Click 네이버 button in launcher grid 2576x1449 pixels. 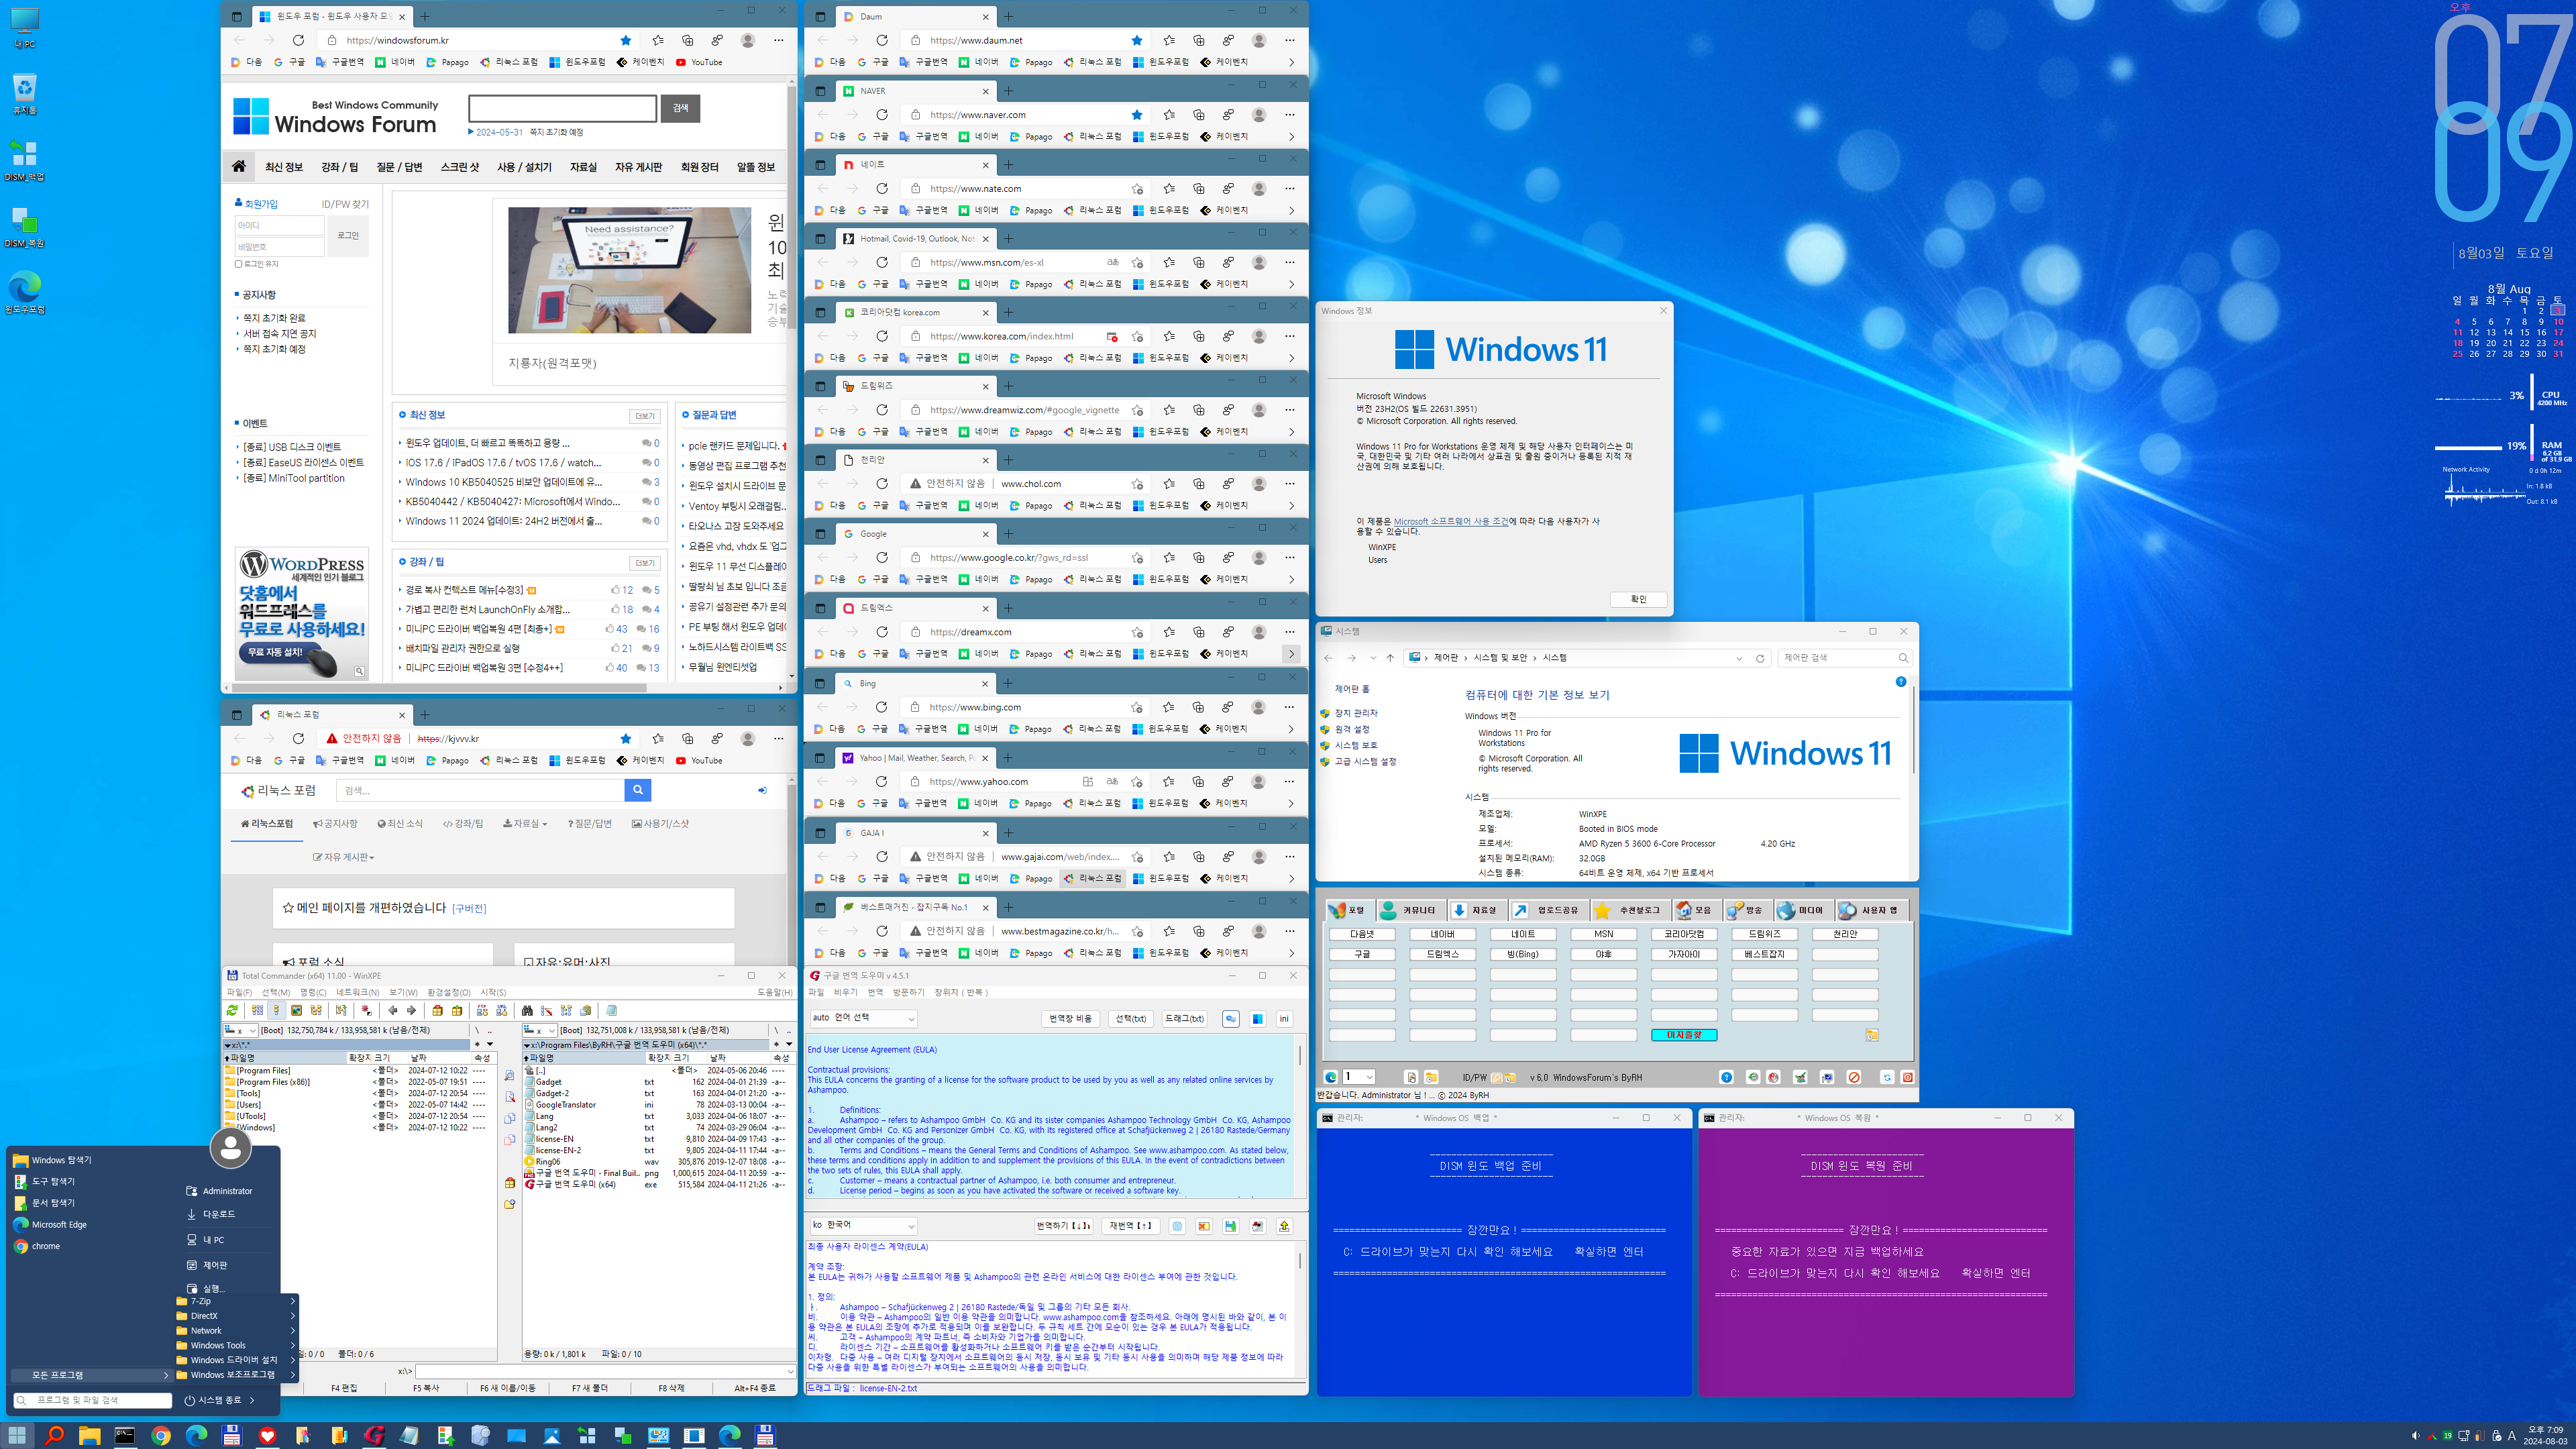coord(1442,934)
